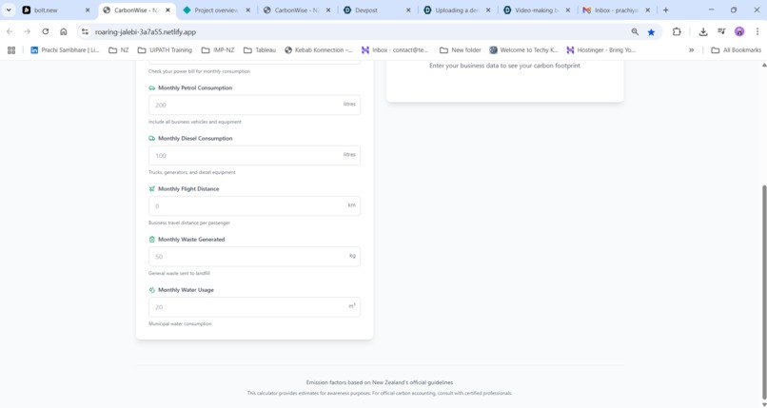The image size is (767, 408).
Task: Click the diesel truck icon
Action: tap(151, 138)
